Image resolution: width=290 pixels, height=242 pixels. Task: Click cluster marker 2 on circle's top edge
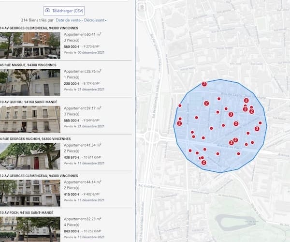pyautogui.click(x=204, y=84)
